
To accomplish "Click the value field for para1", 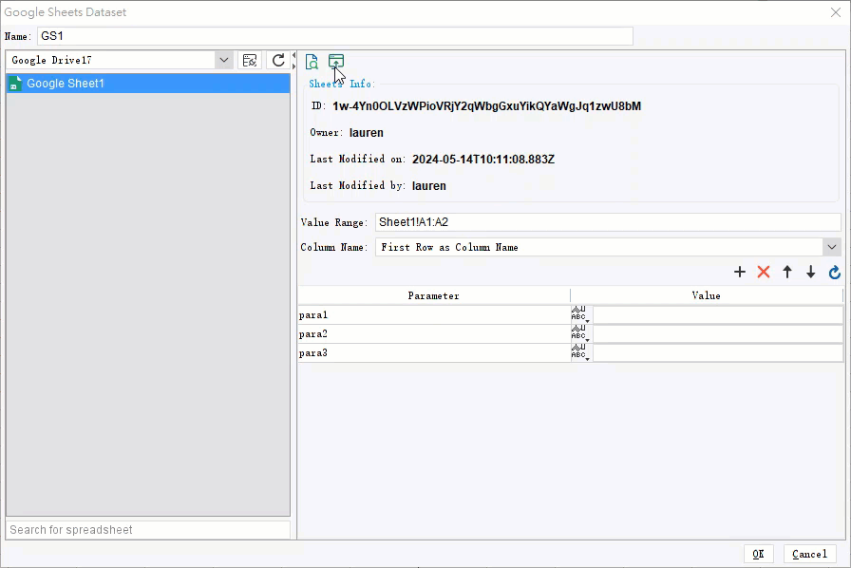I will point(717,315).
